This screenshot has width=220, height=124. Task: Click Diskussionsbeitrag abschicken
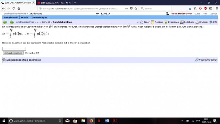pyautogui.click(x=24, y=60)
